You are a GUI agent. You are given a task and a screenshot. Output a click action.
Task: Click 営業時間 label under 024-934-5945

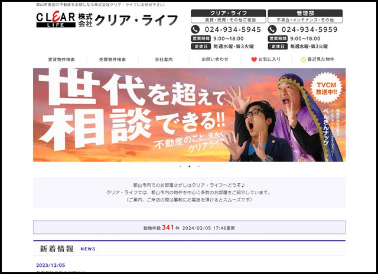tap(201, 38)
